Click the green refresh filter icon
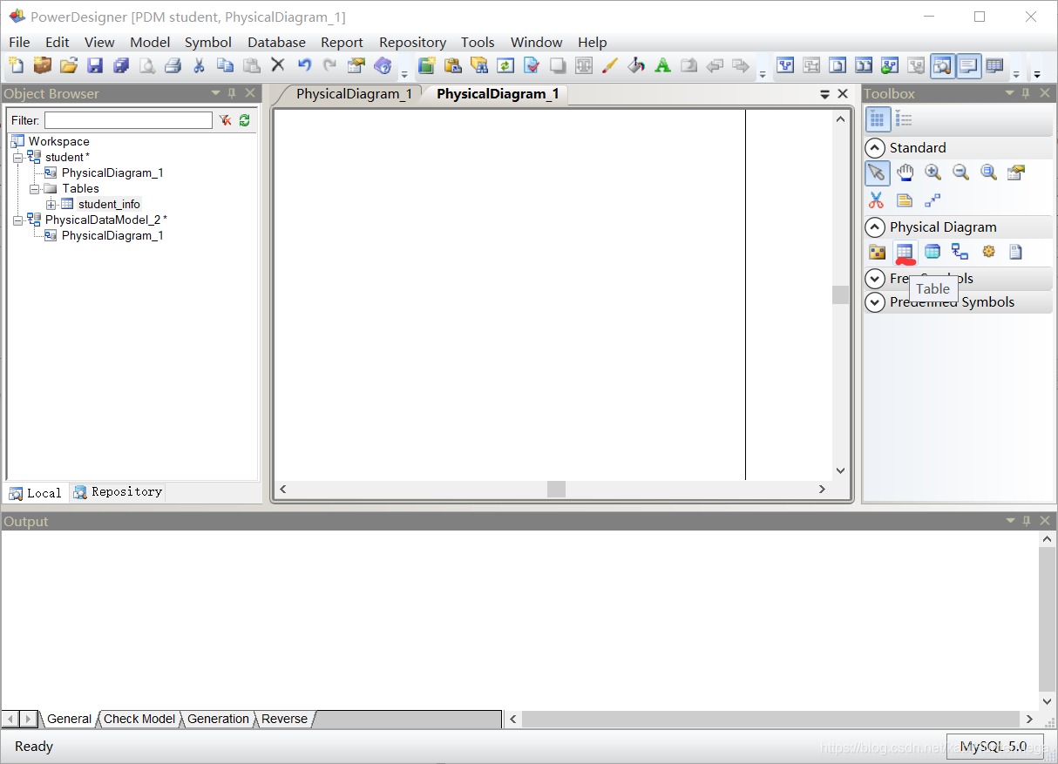The image size is (1058, 764). point(245,120)
